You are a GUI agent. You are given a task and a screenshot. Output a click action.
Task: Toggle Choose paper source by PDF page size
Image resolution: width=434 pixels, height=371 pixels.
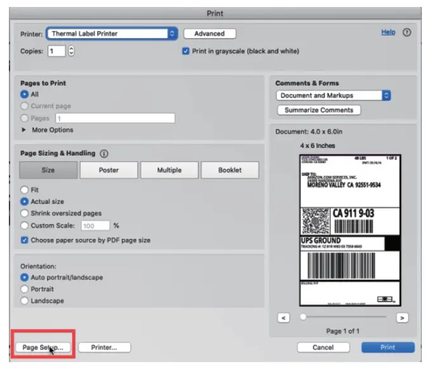(x=24, y=240)
